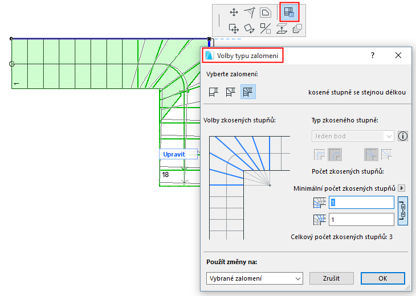Open the Jeden bod dropdown

(x=353, y=136)
